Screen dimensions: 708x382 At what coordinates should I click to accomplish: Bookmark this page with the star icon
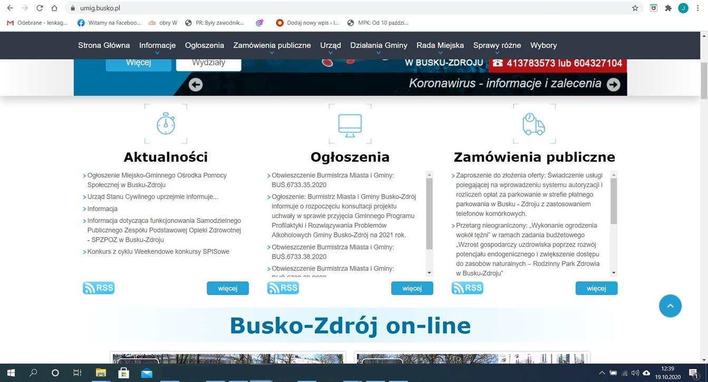(x=635, y=8)
